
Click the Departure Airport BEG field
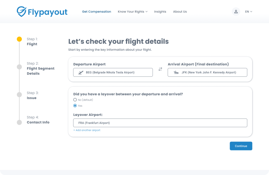coord(113,73)
